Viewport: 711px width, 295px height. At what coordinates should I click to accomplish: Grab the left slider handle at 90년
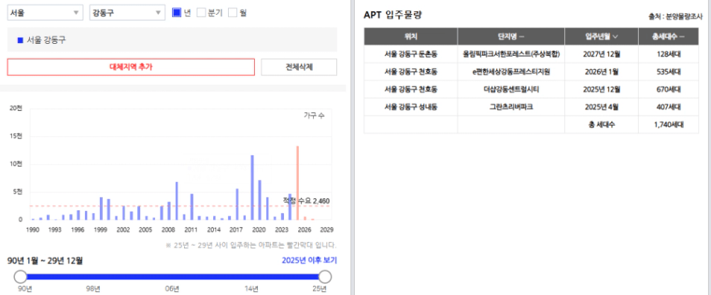[x=20, y=276]
